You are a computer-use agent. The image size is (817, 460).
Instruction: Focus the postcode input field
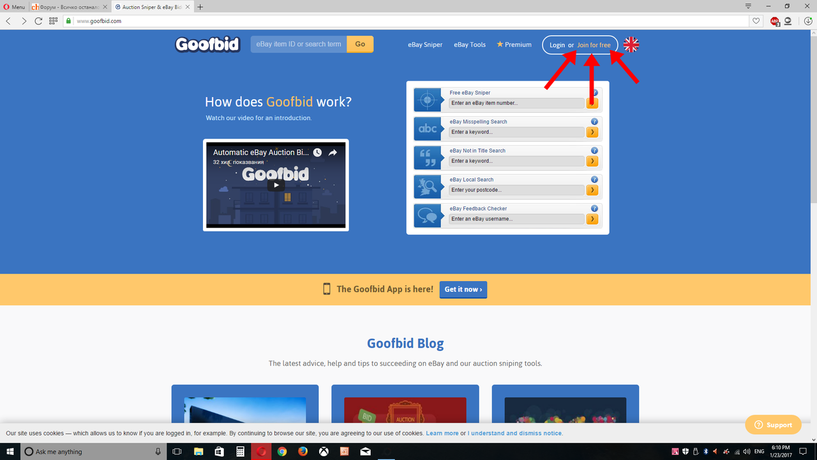517,190
